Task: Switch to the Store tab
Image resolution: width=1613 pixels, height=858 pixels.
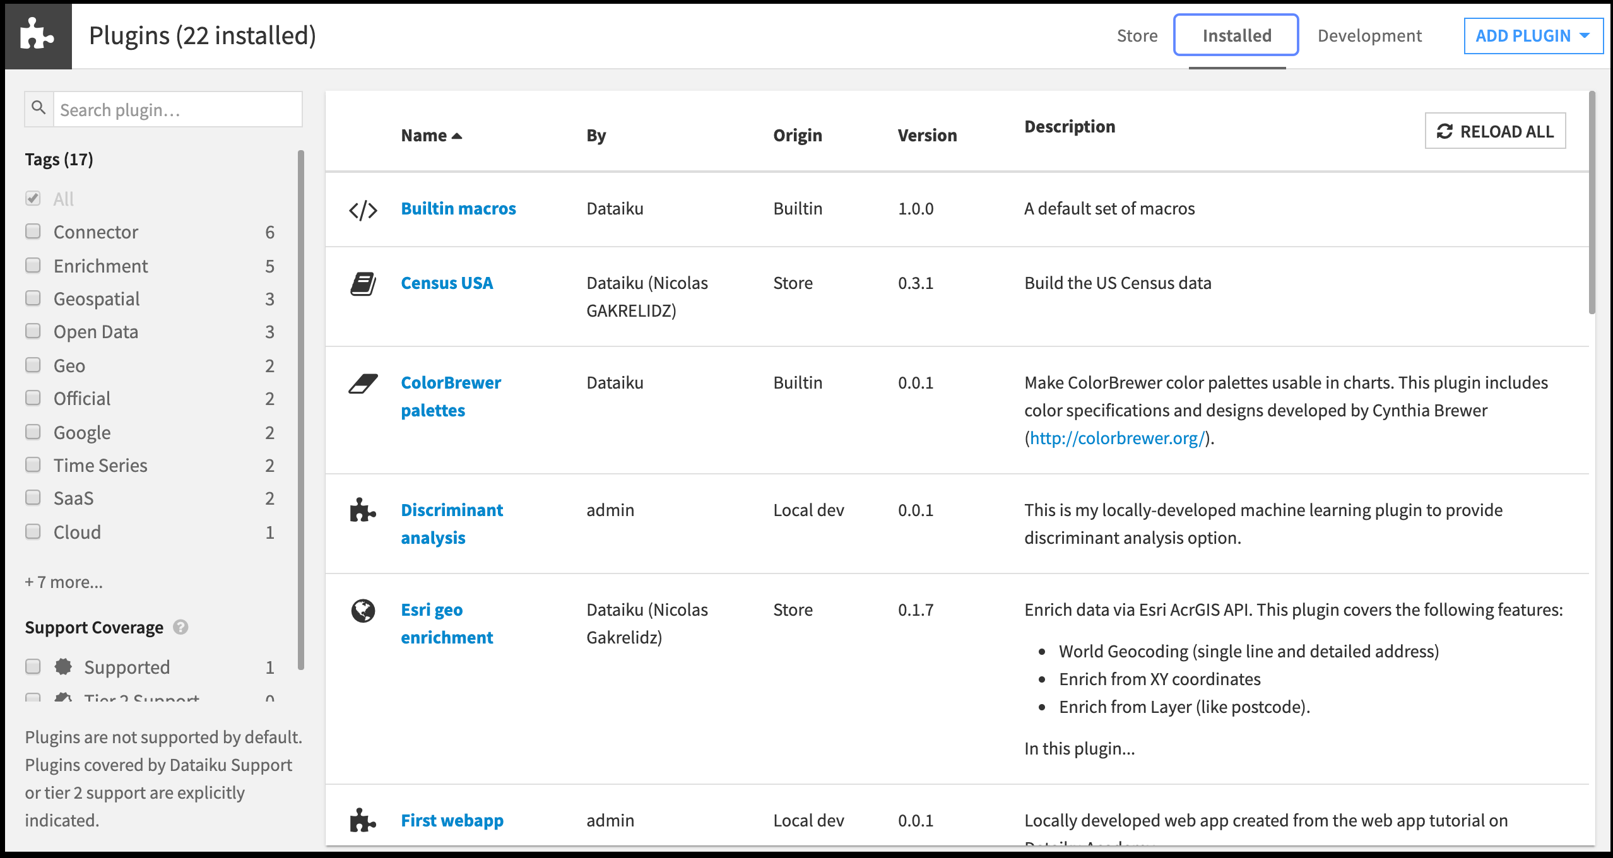Action: click(x=1137, y=36)
